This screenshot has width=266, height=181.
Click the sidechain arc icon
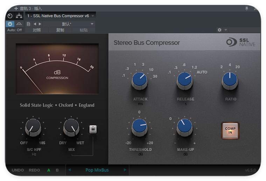point(19,24)
